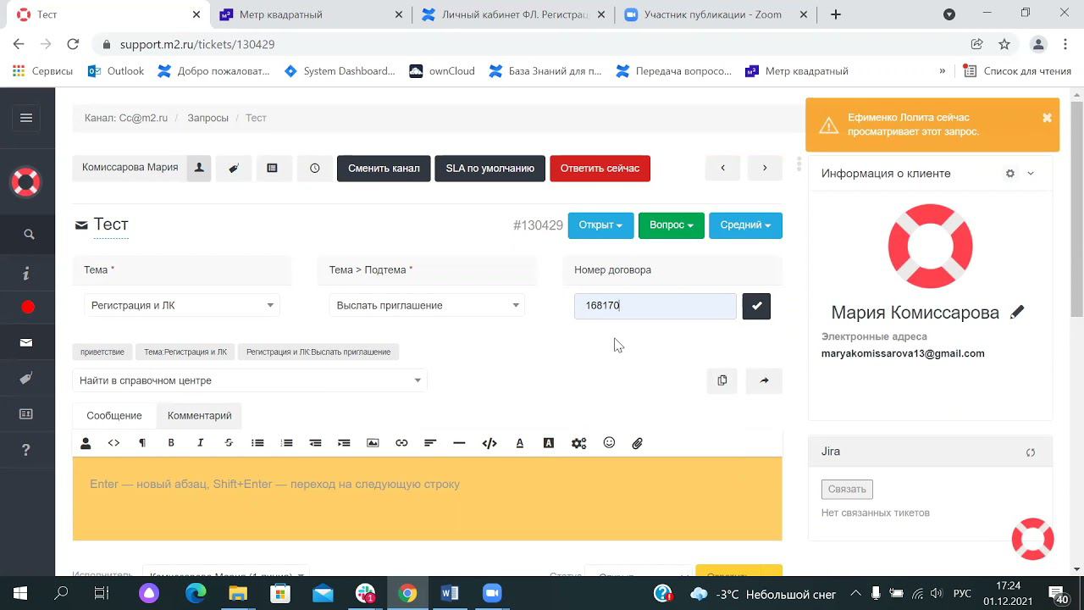Click the Номер договора input field
Viewport: 1084px width, 610px height.
(655, 306)
